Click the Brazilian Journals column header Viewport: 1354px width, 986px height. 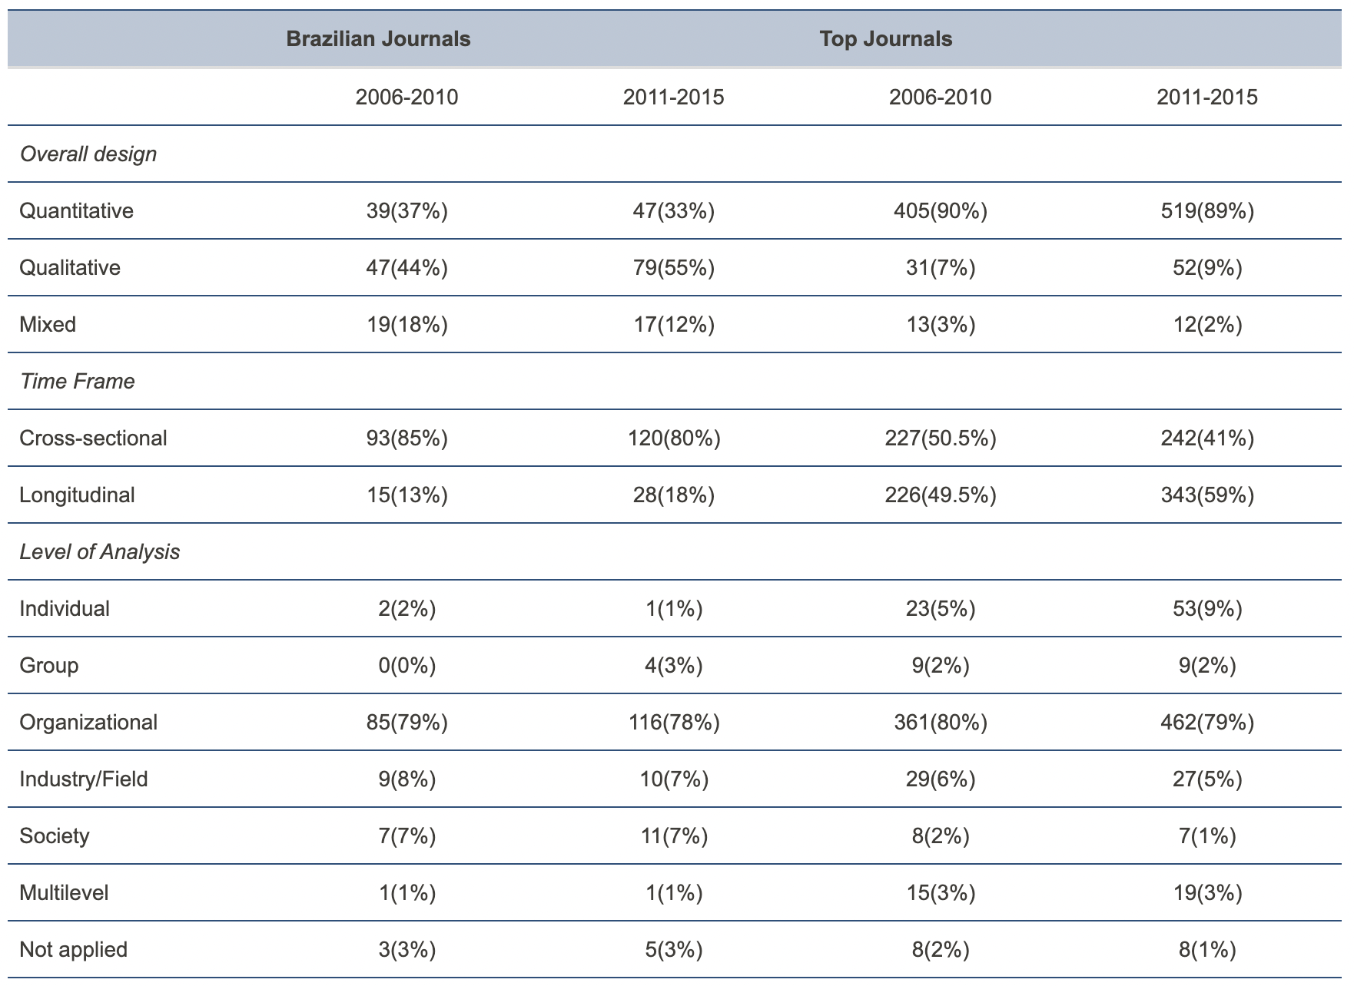tap(378, 39)
